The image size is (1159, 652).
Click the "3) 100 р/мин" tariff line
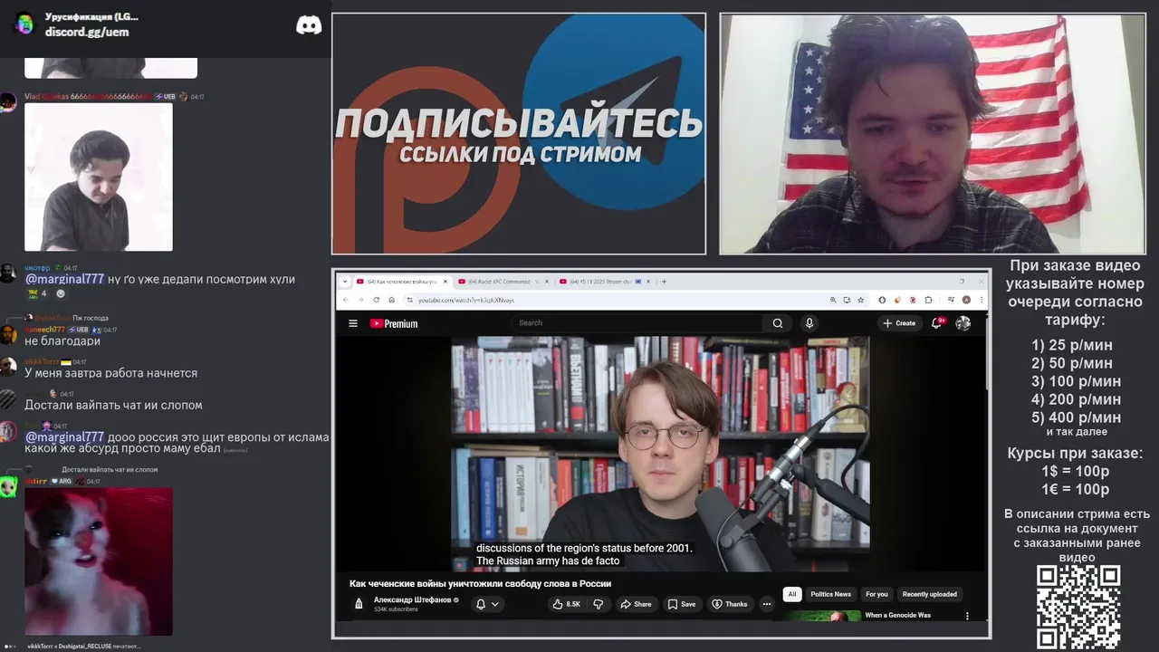click(x=1076, y=381)
